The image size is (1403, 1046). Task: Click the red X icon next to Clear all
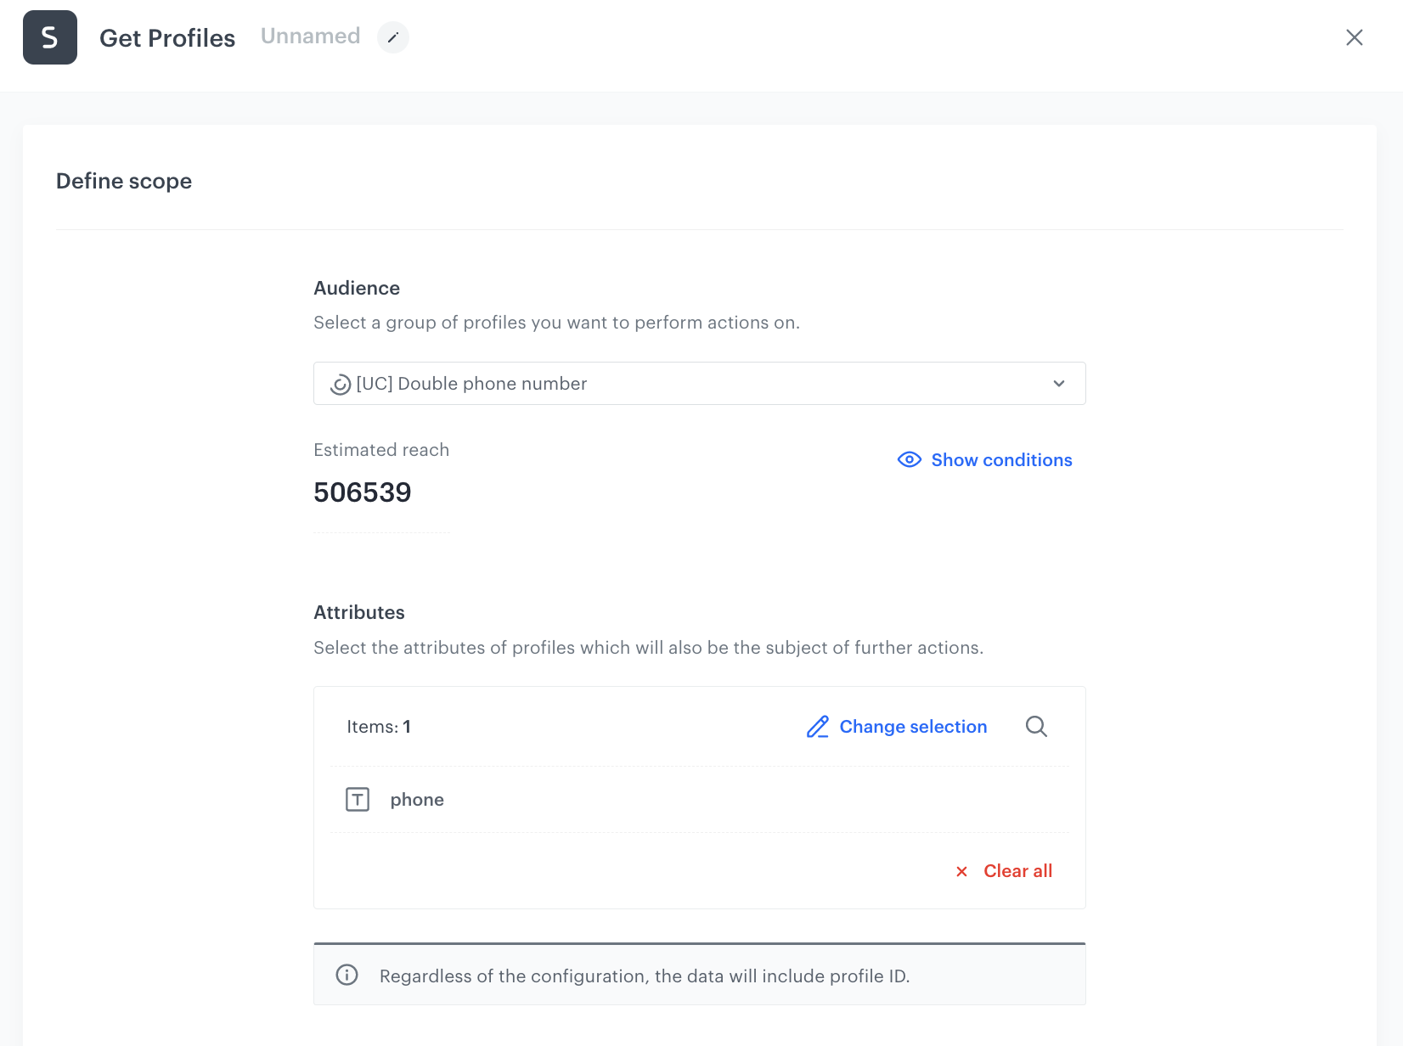(x=961, y=871)
